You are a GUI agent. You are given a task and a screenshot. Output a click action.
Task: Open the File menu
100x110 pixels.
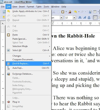point(3,7)
